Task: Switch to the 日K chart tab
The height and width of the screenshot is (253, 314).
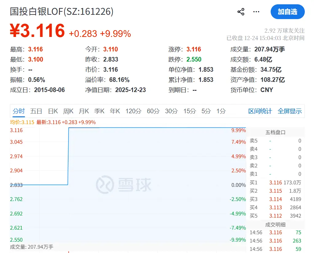Action: click(53, 111)
